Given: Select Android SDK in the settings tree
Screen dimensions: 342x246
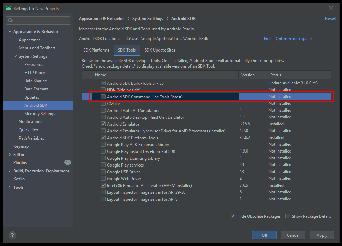Looking at the screenshot, I should pyautogui.click(x=38, y=105).
